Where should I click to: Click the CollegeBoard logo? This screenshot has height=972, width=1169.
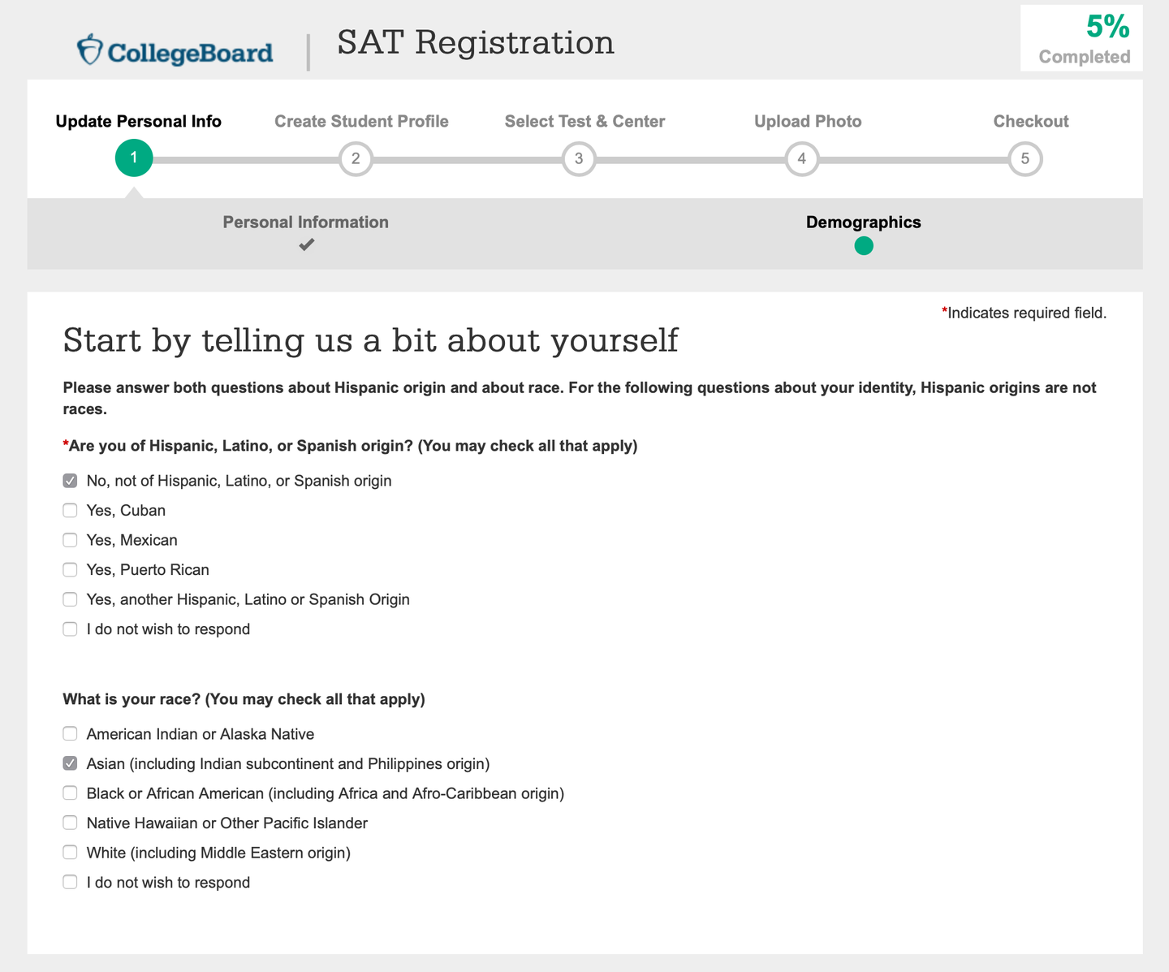coord(175,51)
